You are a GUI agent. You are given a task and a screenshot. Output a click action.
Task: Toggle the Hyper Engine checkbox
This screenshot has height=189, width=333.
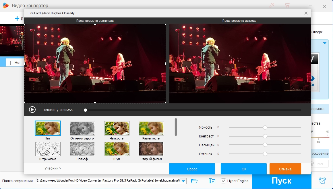(x=223, y=181)
